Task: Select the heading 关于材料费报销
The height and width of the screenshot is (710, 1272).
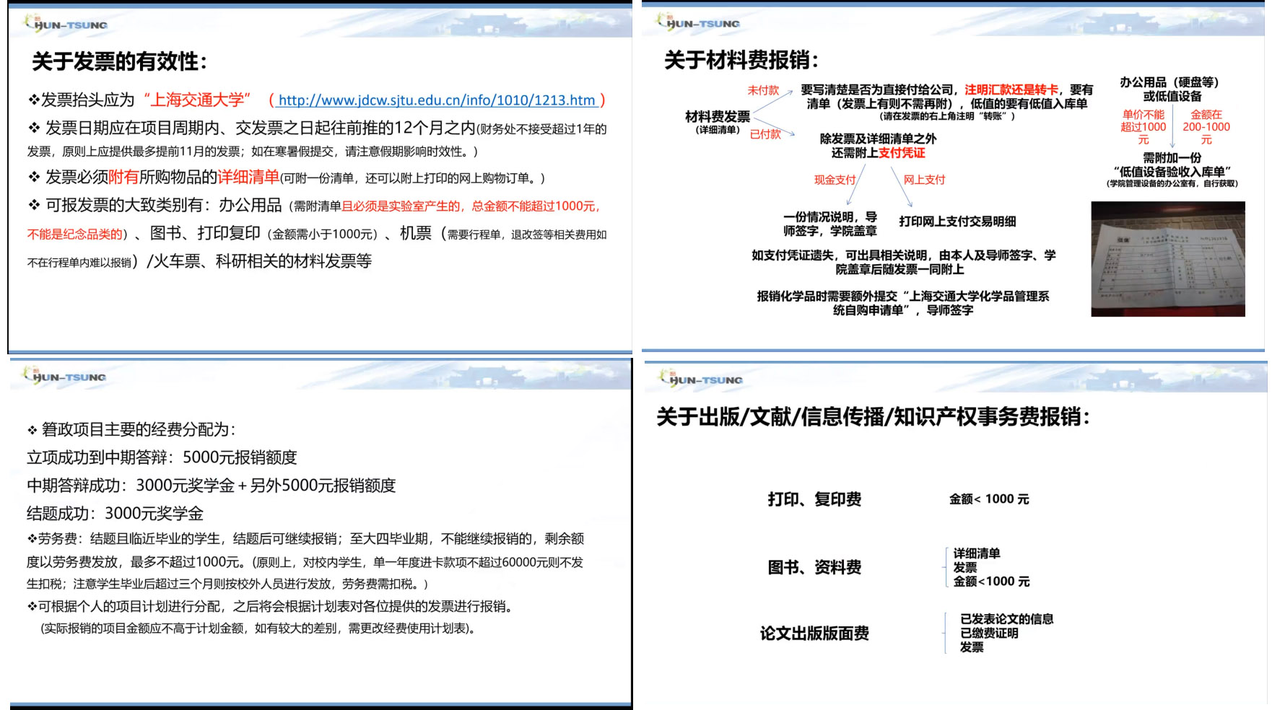Action: (741, 60)
